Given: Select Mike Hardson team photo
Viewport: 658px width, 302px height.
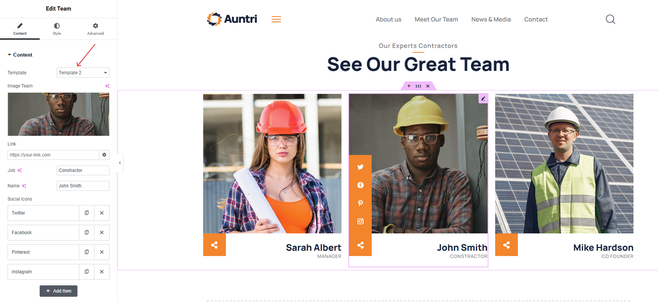Looking at the screenshot, I should (x=564, y=164).
